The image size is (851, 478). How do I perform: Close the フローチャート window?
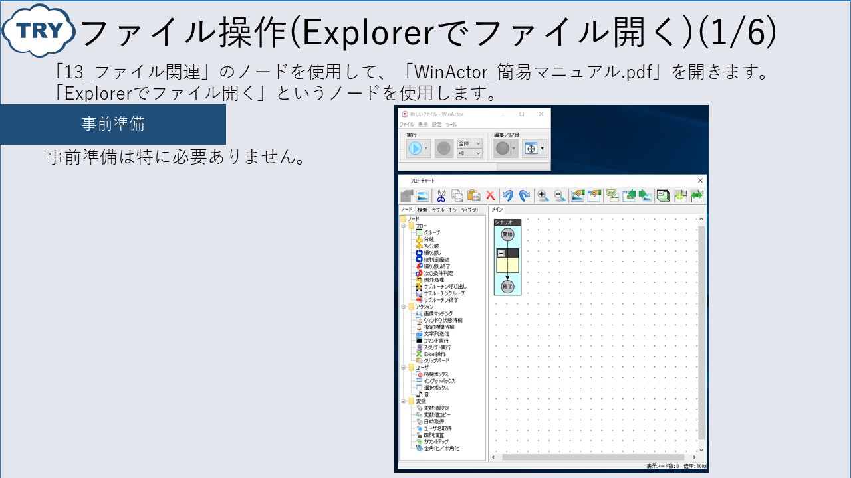coord(700,180)
